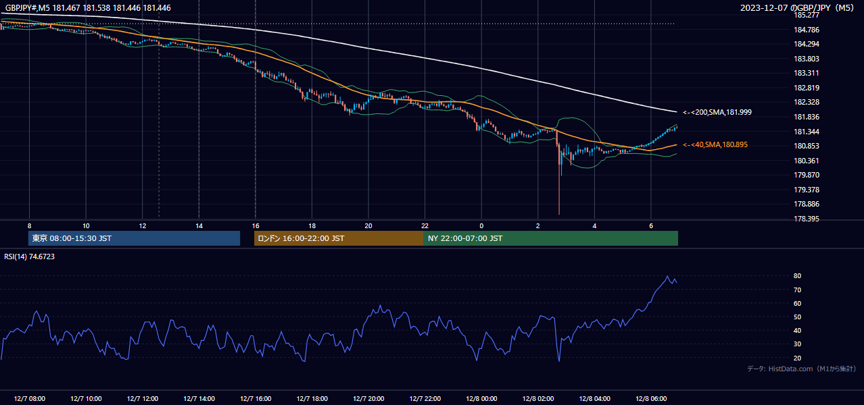Screen dimensions: 864x405
Task: Click hour label 4 under the price chart
Action: pyautogui.click(x=594, y=225)
